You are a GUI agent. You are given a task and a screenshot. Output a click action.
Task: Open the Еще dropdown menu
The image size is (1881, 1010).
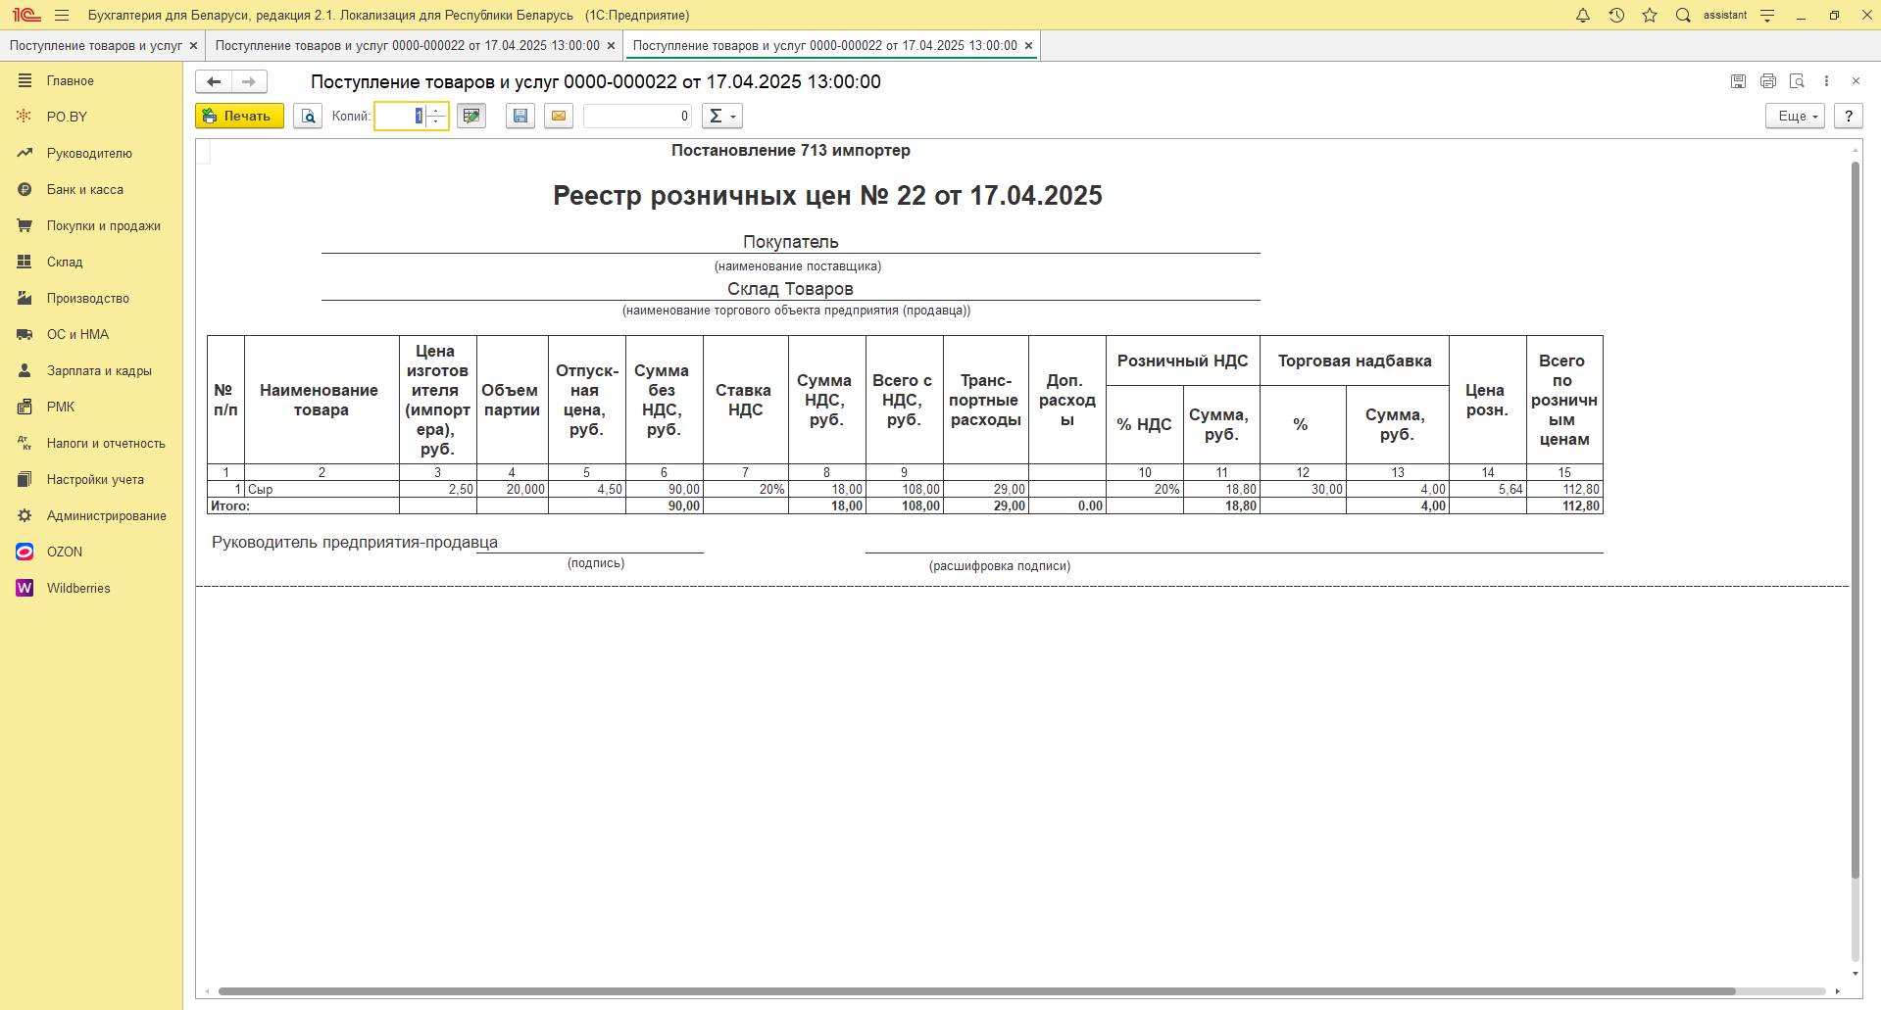(x=1795, y=117)
